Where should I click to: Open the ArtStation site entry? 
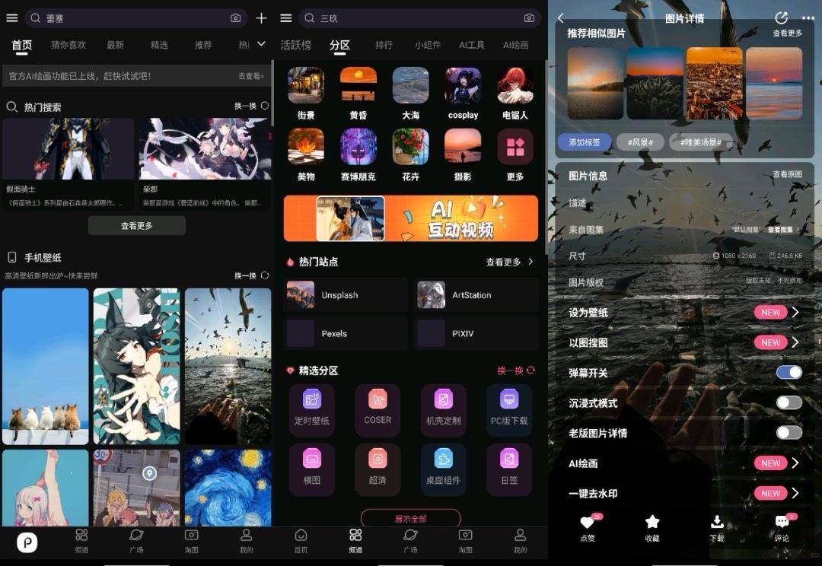[x=476, y=295]
